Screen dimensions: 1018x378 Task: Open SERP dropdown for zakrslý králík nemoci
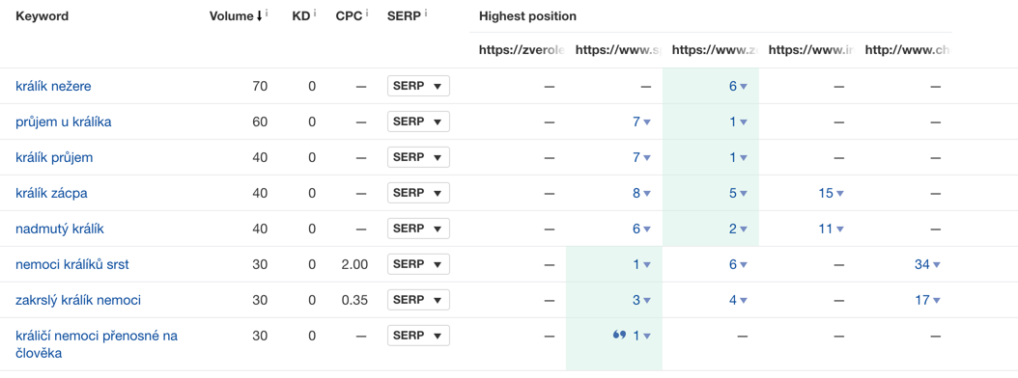(419, 300)
